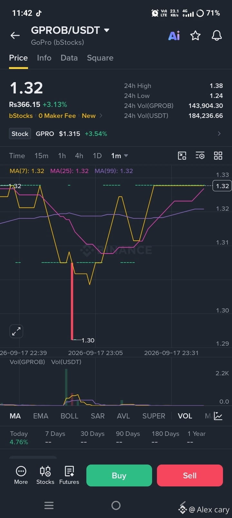Open price alert bell icon

click(217, 35)
